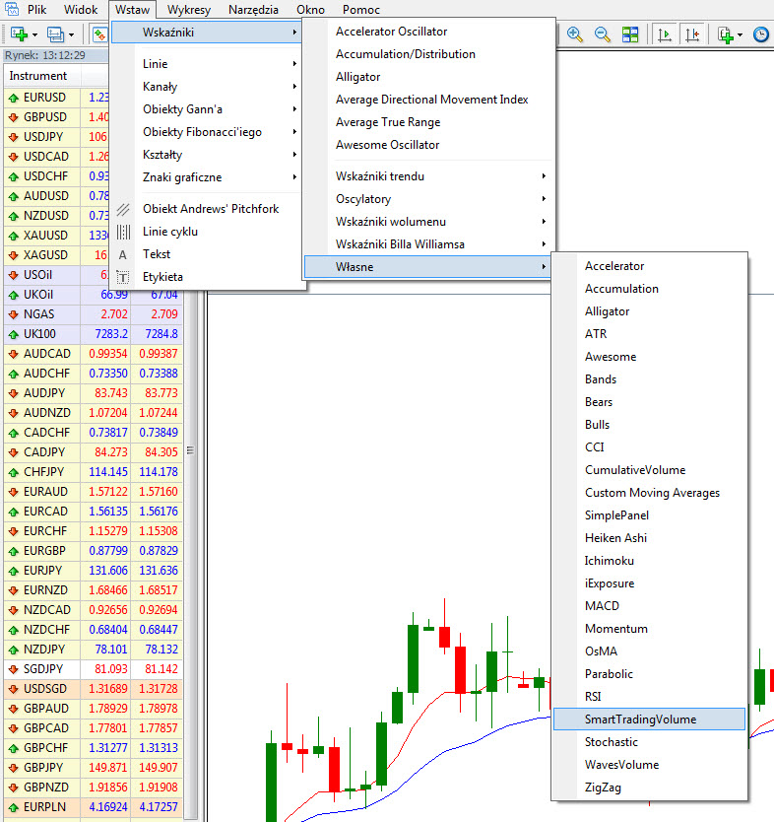Viewport: 774px width, 822px height.
Task: Expand the Linie submenu
Action: point(207,64)
